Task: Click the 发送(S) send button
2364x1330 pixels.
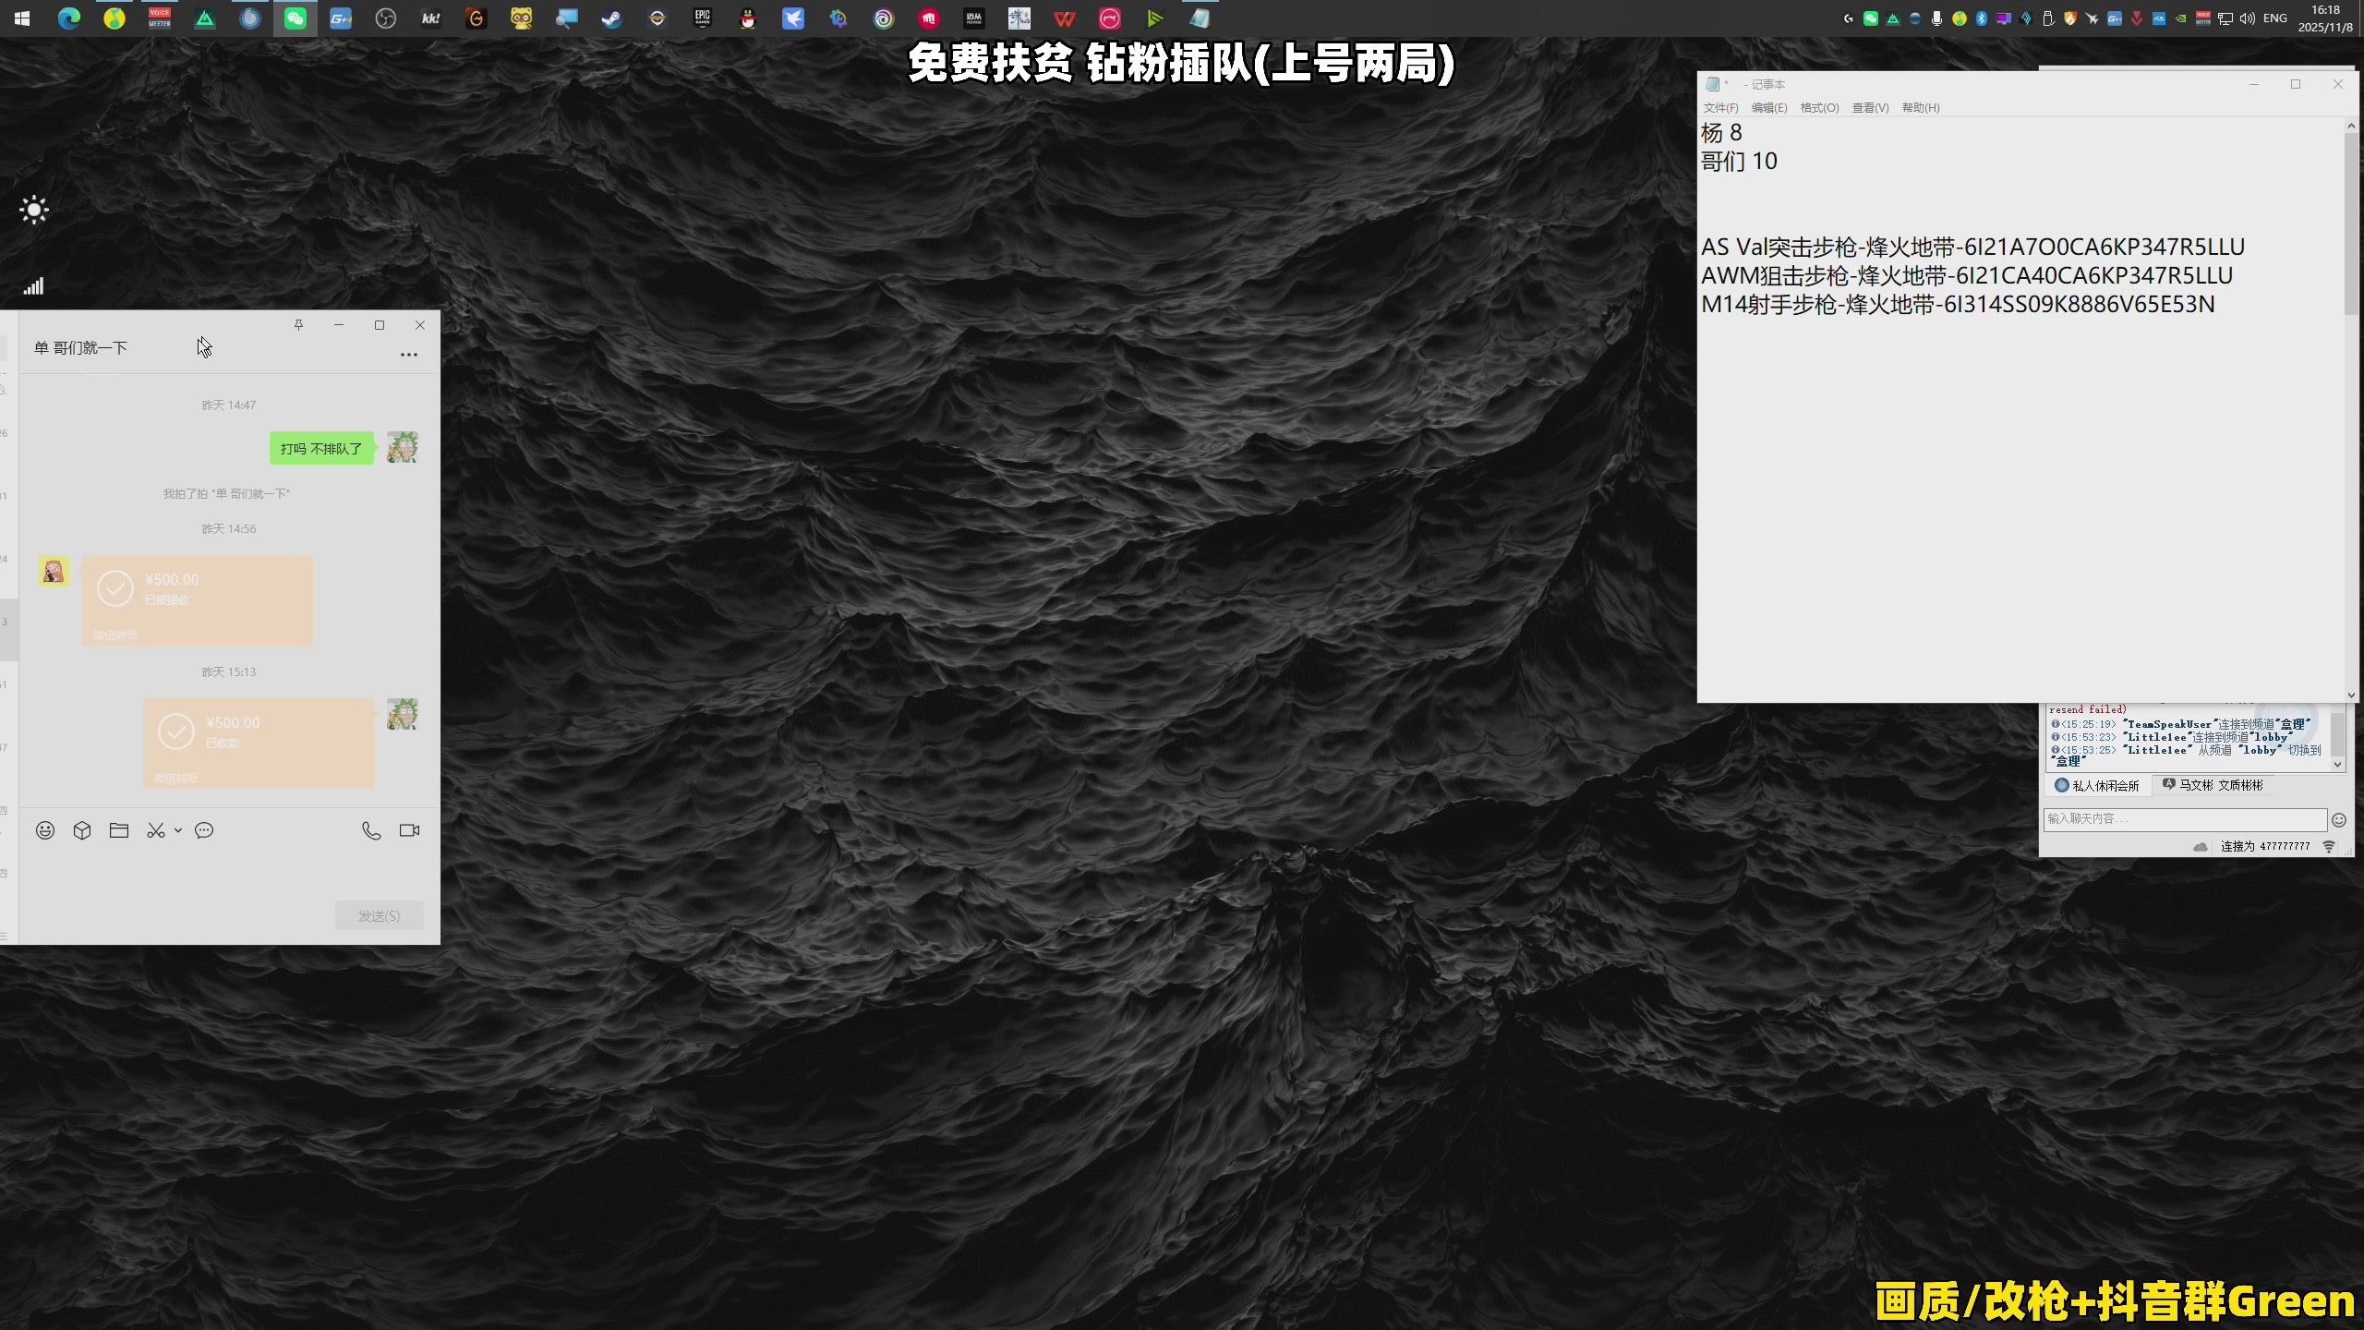Action: pos(379,915)
